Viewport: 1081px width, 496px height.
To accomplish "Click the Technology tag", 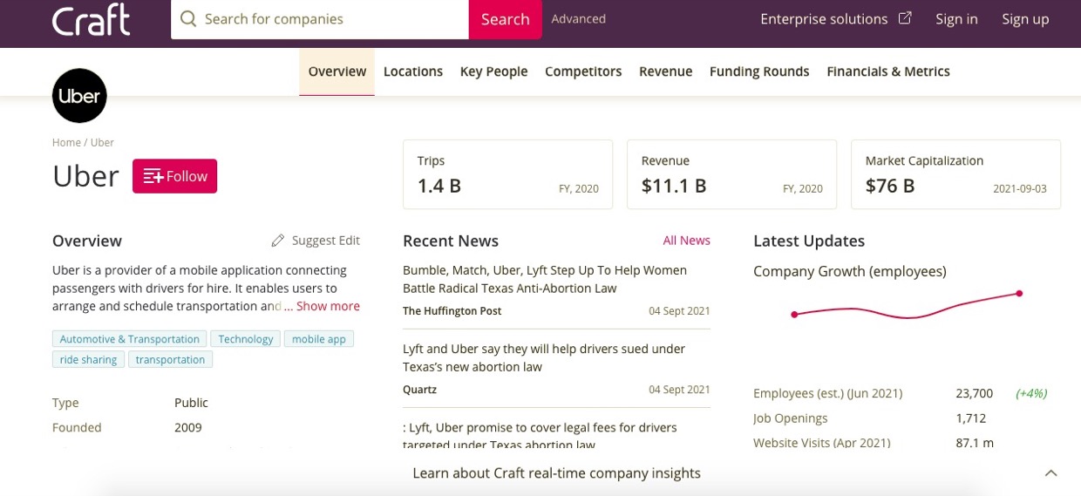I will [x=246, y=339].
